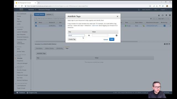Open the help question mark icon

coord(170,15)
